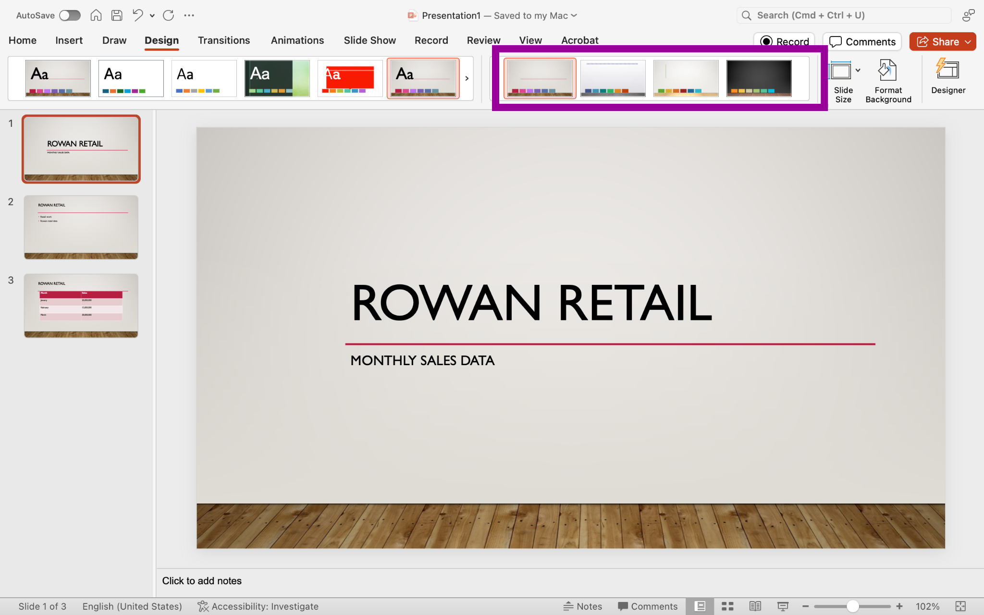
Task: Click the Slide Size icon
Action: (841, 71)
